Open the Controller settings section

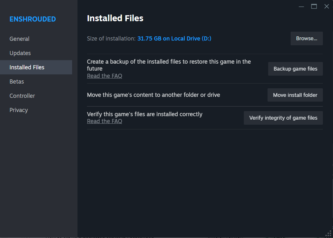click(x=22, y=96)
